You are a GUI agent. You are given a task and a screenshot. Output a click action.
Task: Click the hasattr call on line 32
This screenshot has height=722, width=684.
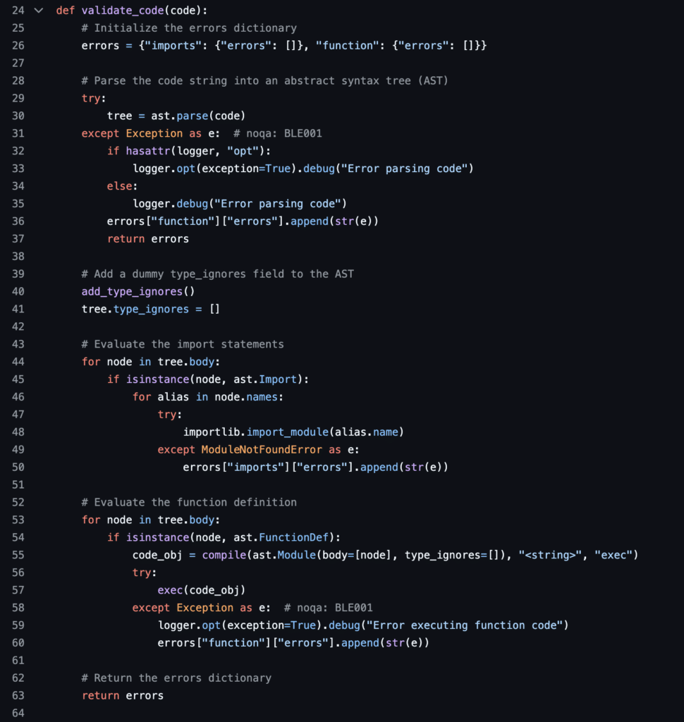click(148, 151)
